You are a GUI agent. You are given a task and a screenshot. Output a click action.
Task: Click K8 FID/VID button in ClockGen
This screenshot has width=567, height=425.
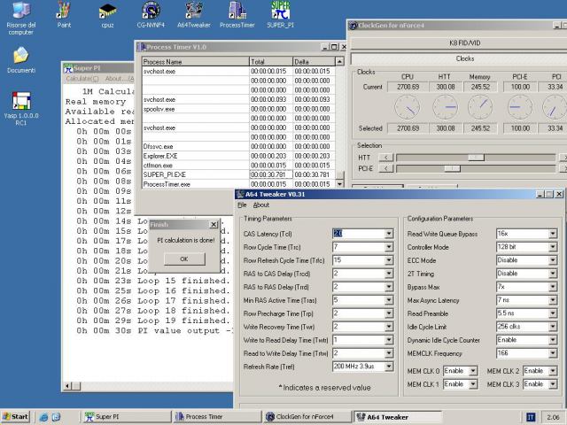click(459, 43)
